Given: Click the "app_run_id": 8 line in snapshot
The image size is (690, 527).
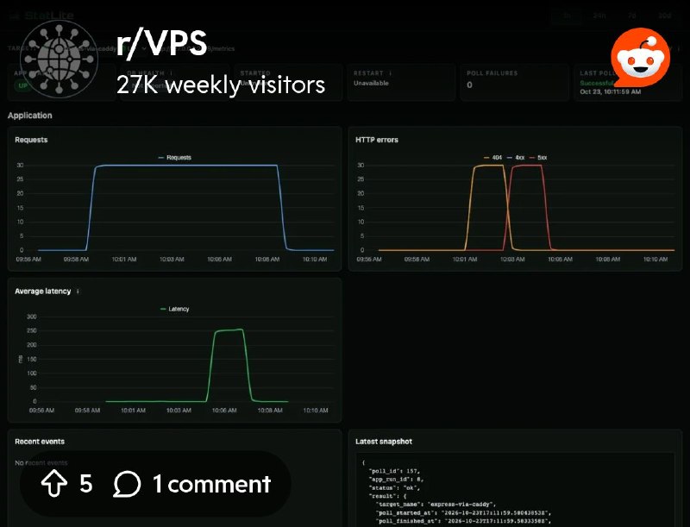Looking at the screenshot, I should 396,480.
